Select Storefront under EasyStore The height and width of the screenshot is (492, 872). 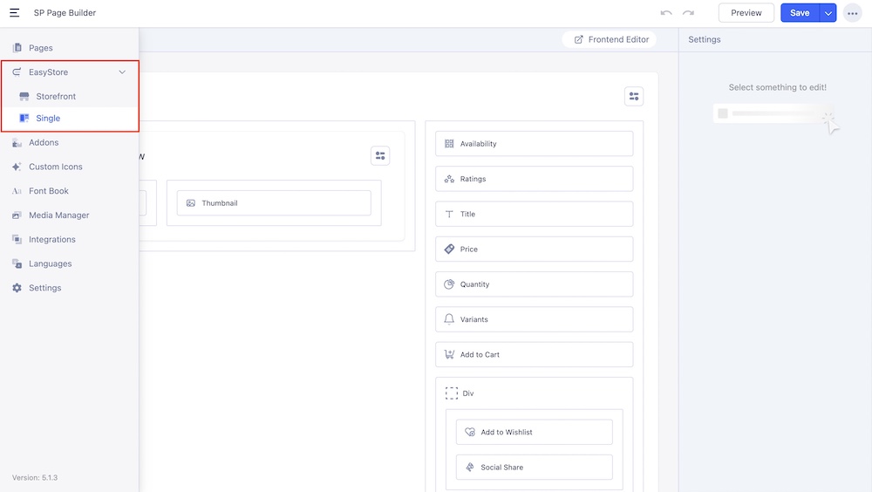pyautogui.click(x=56, y=96)
